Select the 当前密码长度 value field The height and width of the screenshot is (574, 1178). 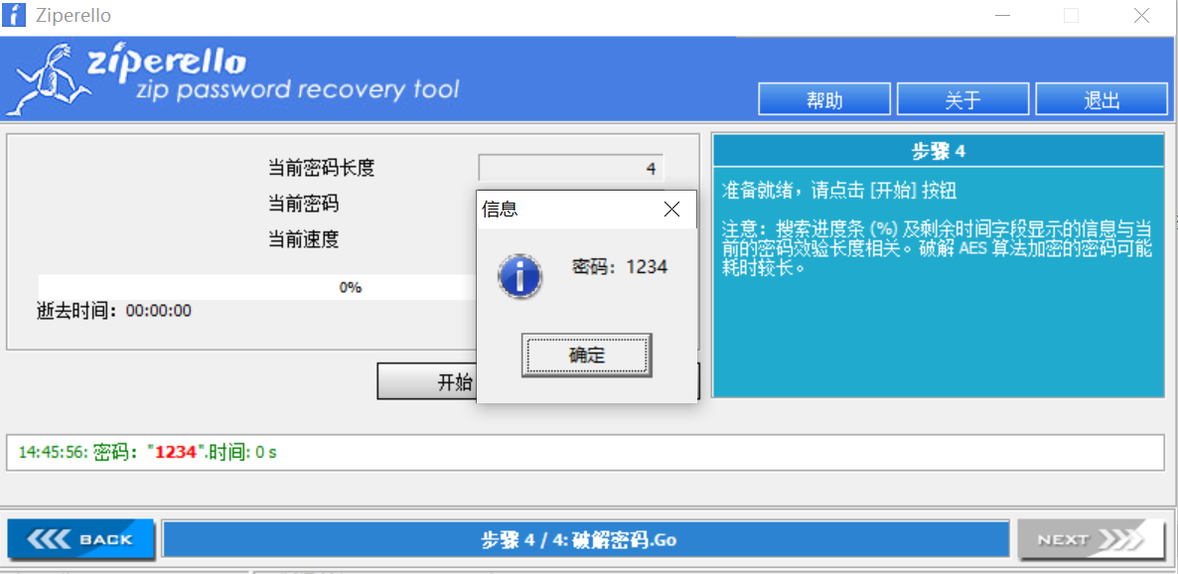[571, 168]
